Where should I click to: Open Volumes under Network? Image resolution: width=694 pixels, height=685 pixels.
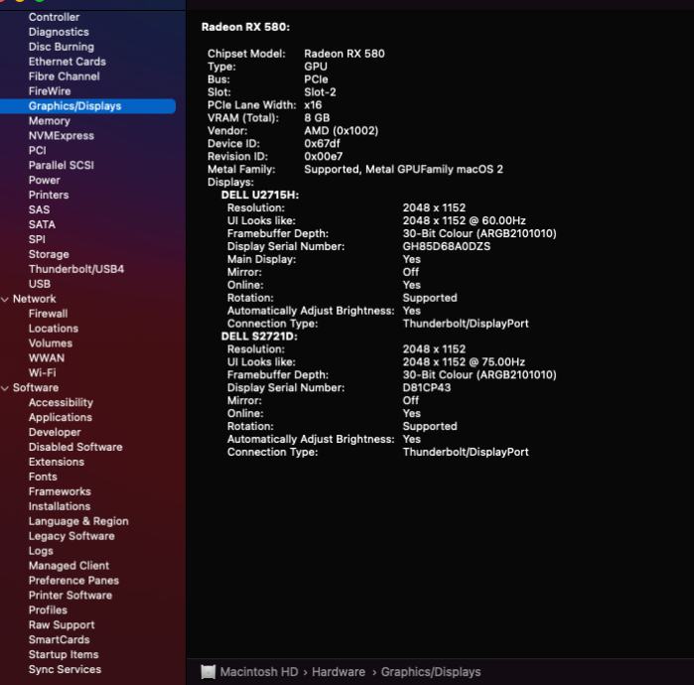click(50, 342)
